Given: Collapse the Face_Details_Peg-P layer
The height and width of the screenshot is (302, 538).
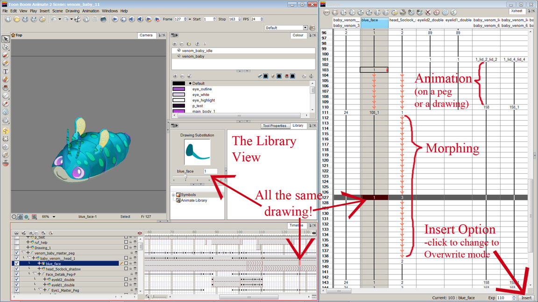Looking at the screenshot, I should 34,274.
